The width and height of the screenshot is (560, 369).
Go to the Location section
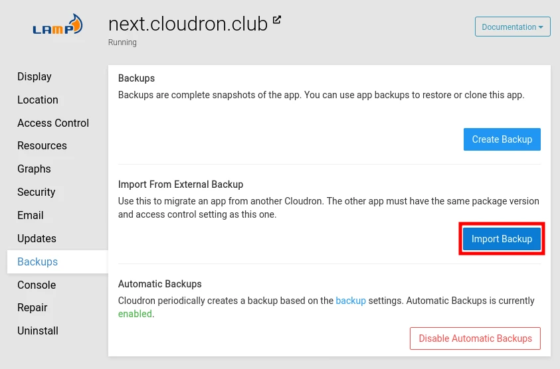[x=38, y=100]
